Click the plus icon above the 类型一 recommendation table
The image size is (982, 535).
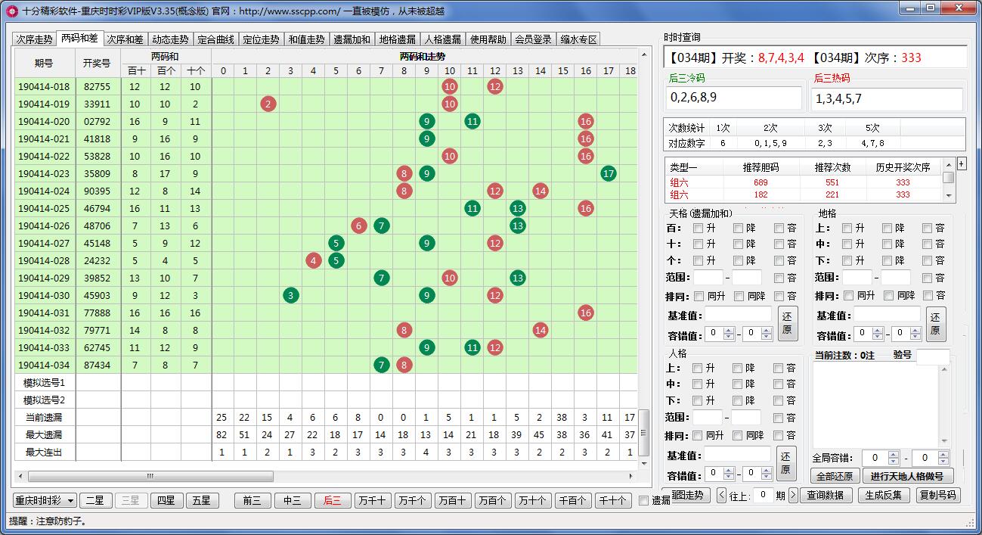point(962,163)
